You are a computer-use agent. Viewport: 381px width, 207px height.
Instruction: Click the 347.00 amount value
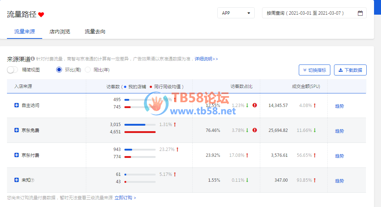tap(281, 180)
